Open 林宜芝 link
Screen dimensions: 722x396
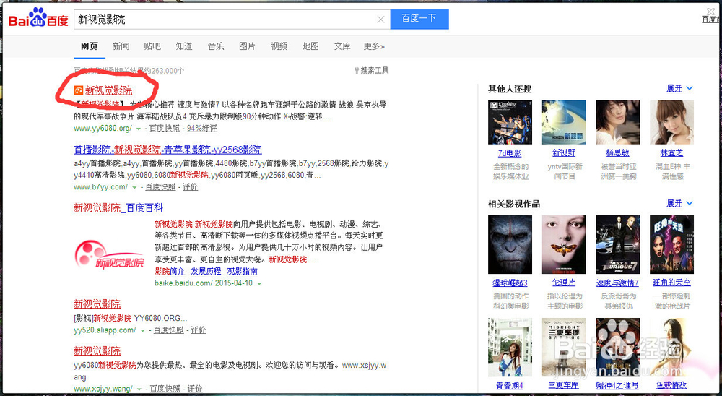click(671, 153)
